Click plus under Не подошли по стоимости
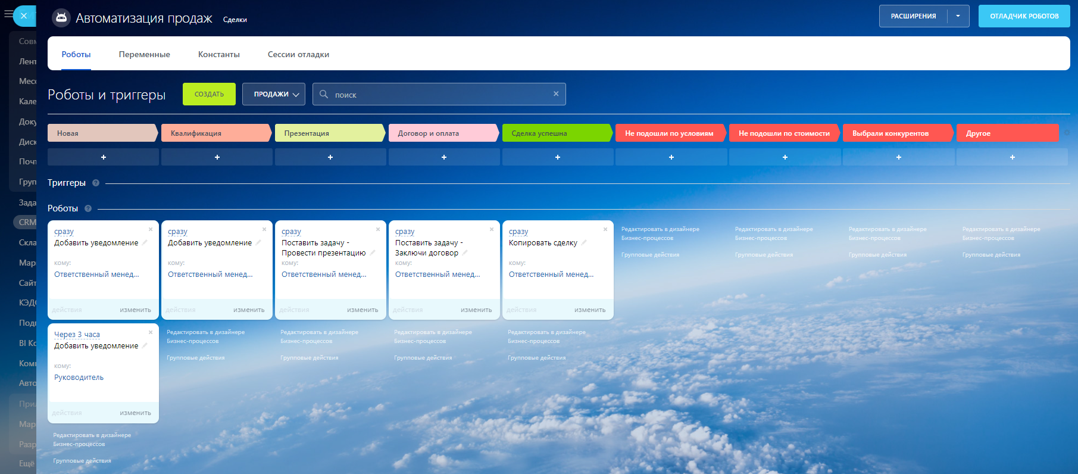1078x474 pixels. [785, 157]
